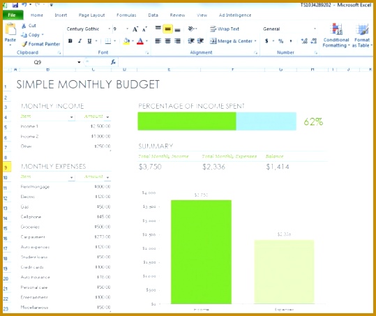Expand the Name Box dropdown arrow

pyautogui.click(x=79, y=62)
